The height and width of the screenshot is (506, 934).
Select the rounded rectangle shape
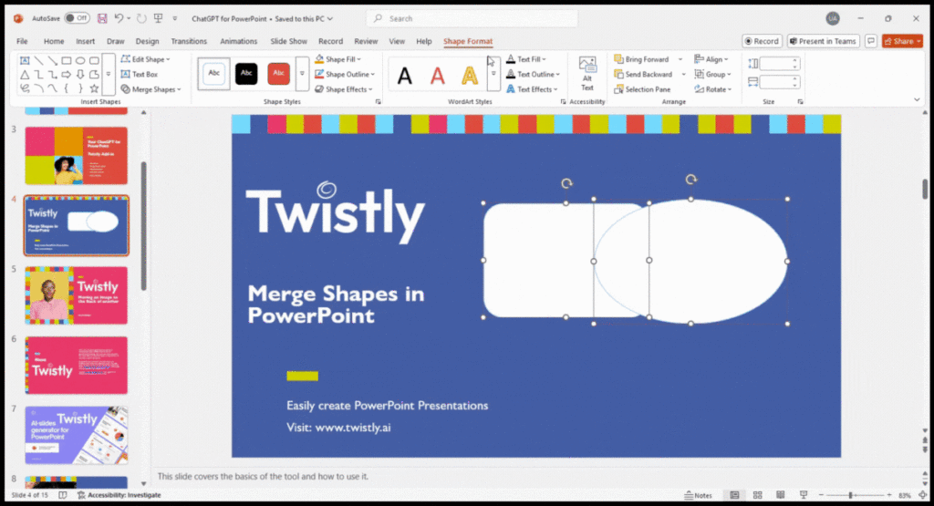[x=94, y=60]
